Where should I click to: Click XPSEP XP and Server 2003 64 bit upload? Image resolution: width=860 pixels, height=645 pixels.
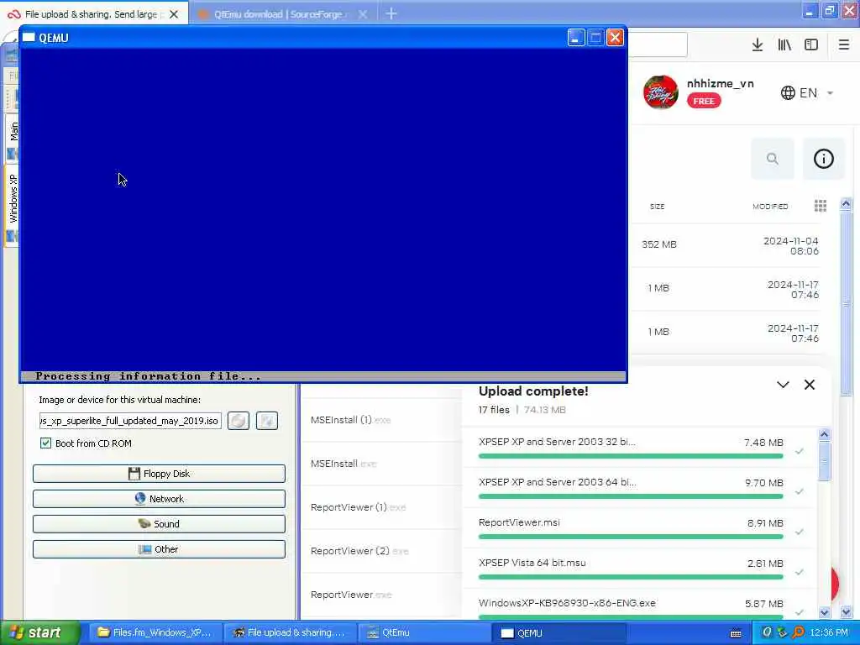pyautogui.click(x=558, y=482)
